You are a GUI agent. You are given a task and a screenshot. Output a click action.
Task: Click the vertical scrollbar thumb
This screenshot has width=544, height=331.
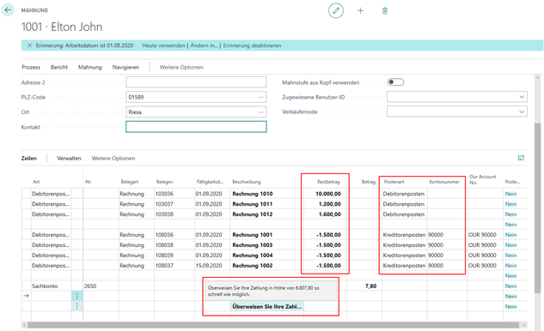[537, 208]
